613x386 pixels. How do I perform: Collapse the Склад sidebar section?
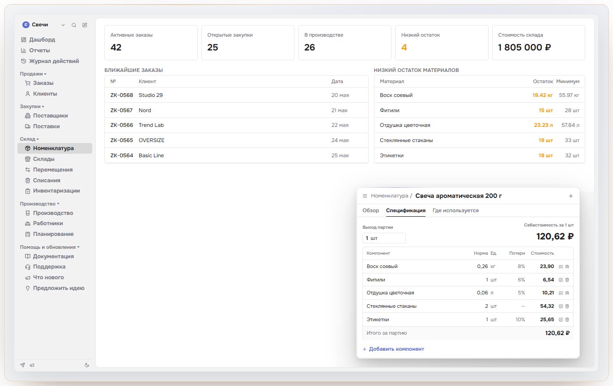tap(30, 139)
